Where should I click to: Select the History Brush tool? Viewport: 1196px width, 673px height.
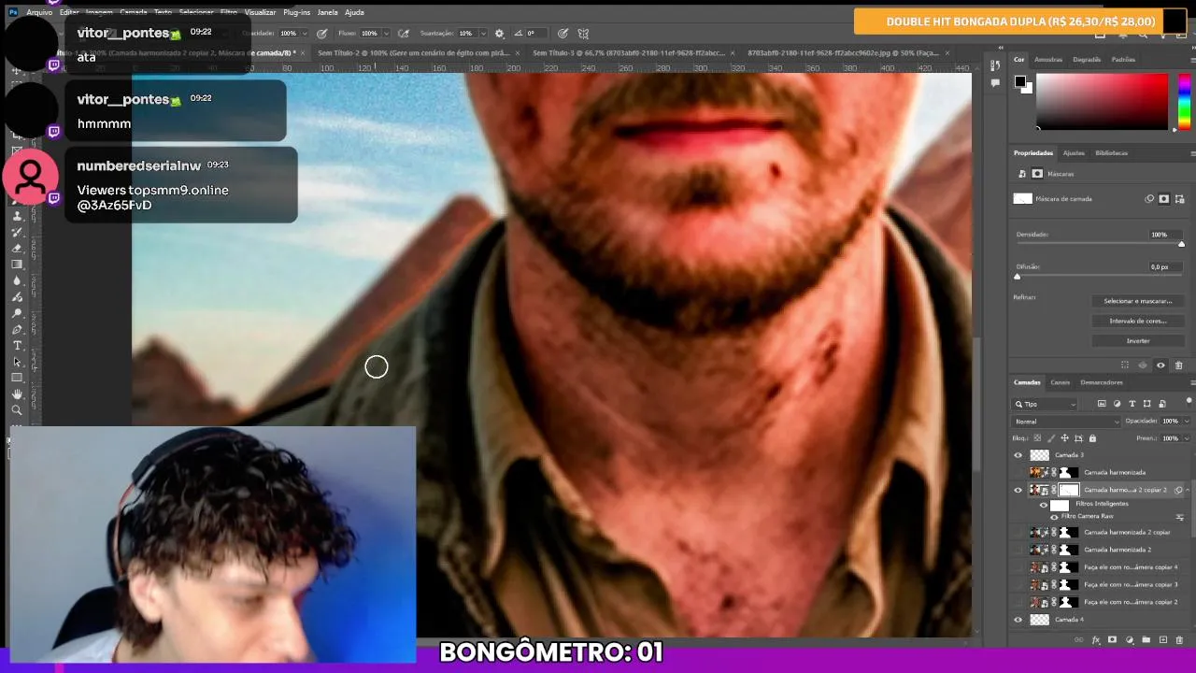16,232
